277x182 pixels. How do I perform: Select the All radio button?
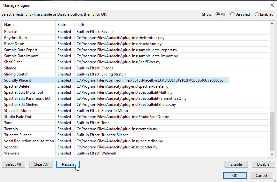(220, 14)
